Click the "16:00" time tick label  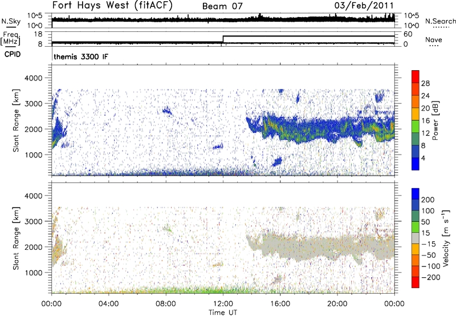(x=280, y=304)
